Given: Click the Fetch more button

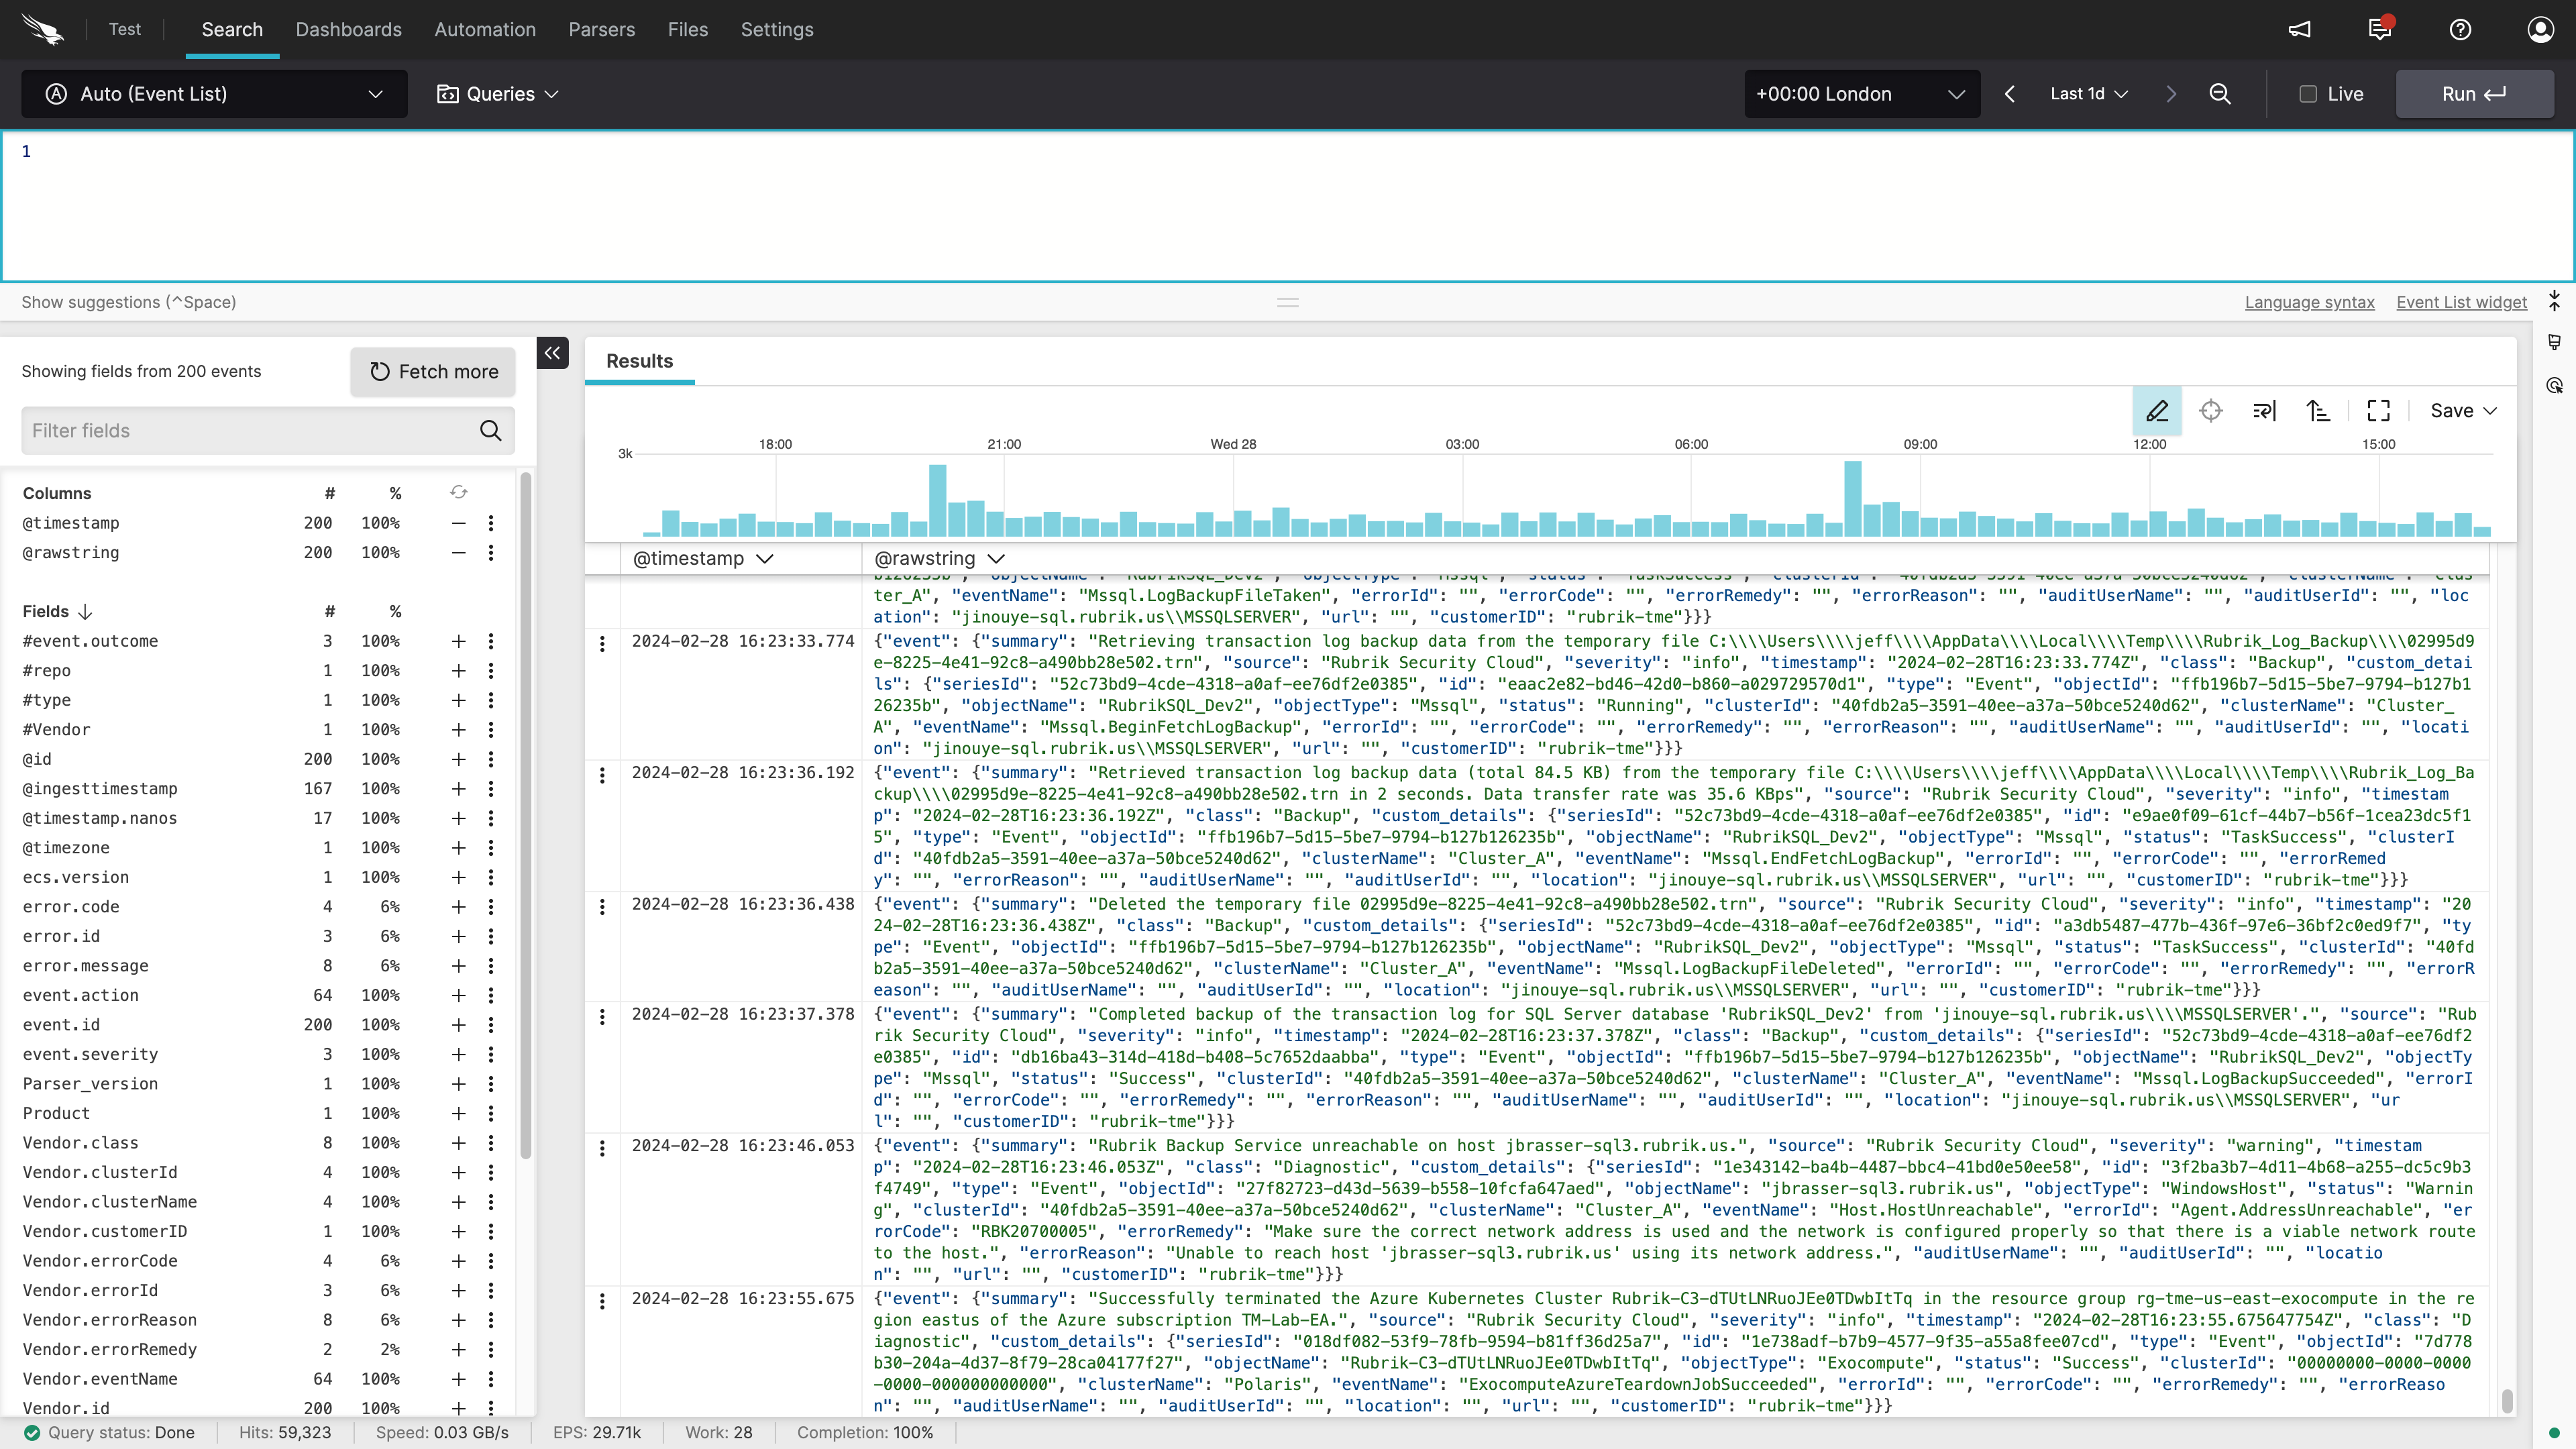Looking at the screenshot, I should (433, 372).
